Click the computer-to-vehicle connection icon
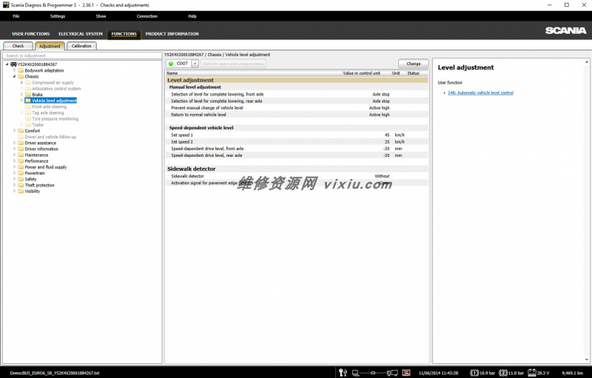 pos(375,373)
